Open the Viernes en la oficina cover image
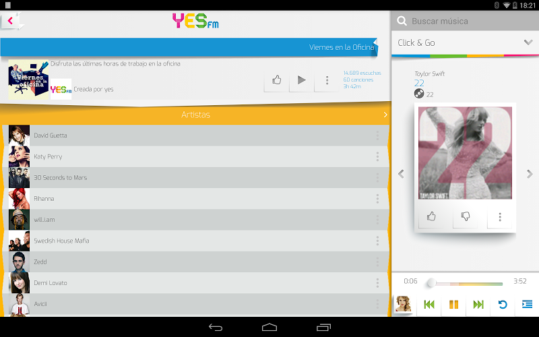 pos(28,80)
